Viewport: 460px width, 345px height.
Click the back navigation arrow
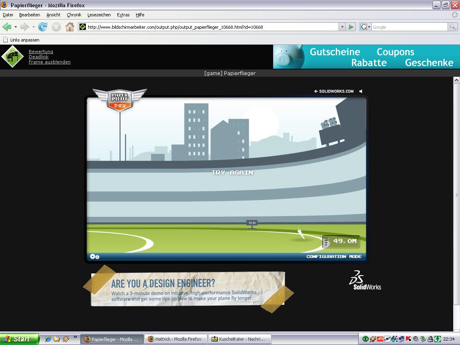[7, 27]
